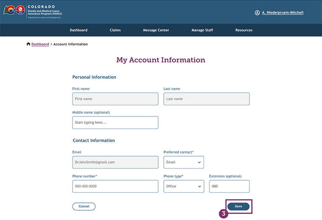This screenshot has height=220, width=322.
Task: Click the First name input field
Action: 115,99
